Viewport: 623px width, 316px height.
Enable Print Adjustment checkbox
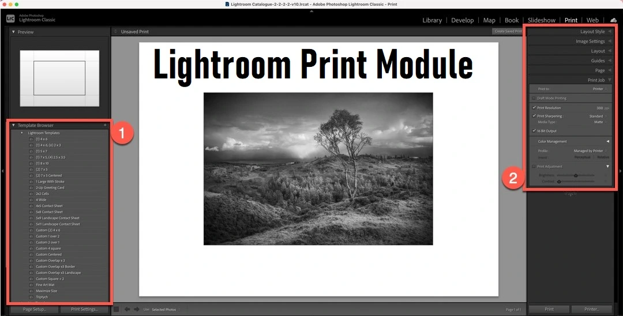(534, 166)
